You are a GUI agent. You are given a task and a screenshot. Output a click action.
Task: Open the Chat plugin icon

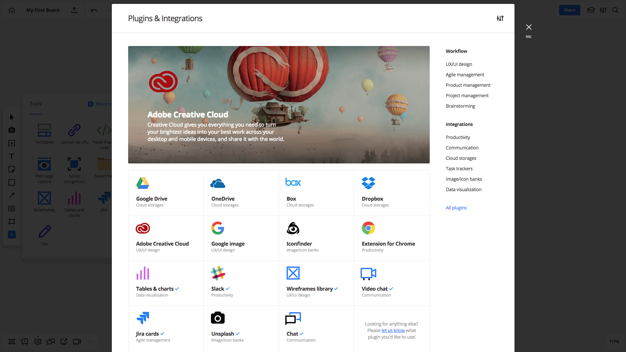(293, 318)
